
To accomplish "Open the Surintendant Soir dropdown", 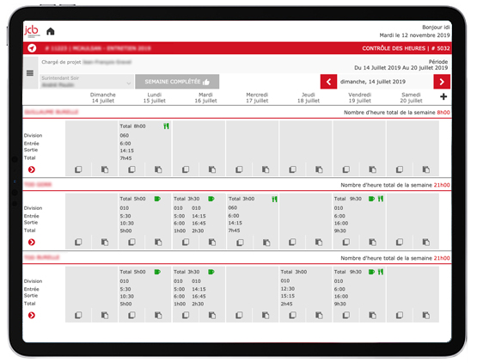I will 87,82.
